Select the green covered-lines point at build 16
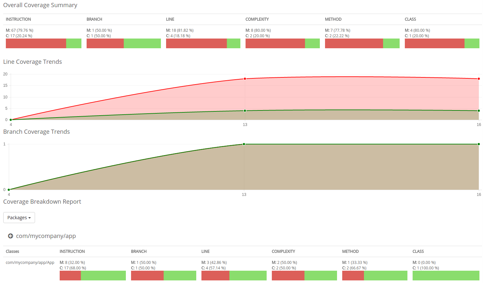Viewport: 483px width, 283px height. click(x=479, y=111)
